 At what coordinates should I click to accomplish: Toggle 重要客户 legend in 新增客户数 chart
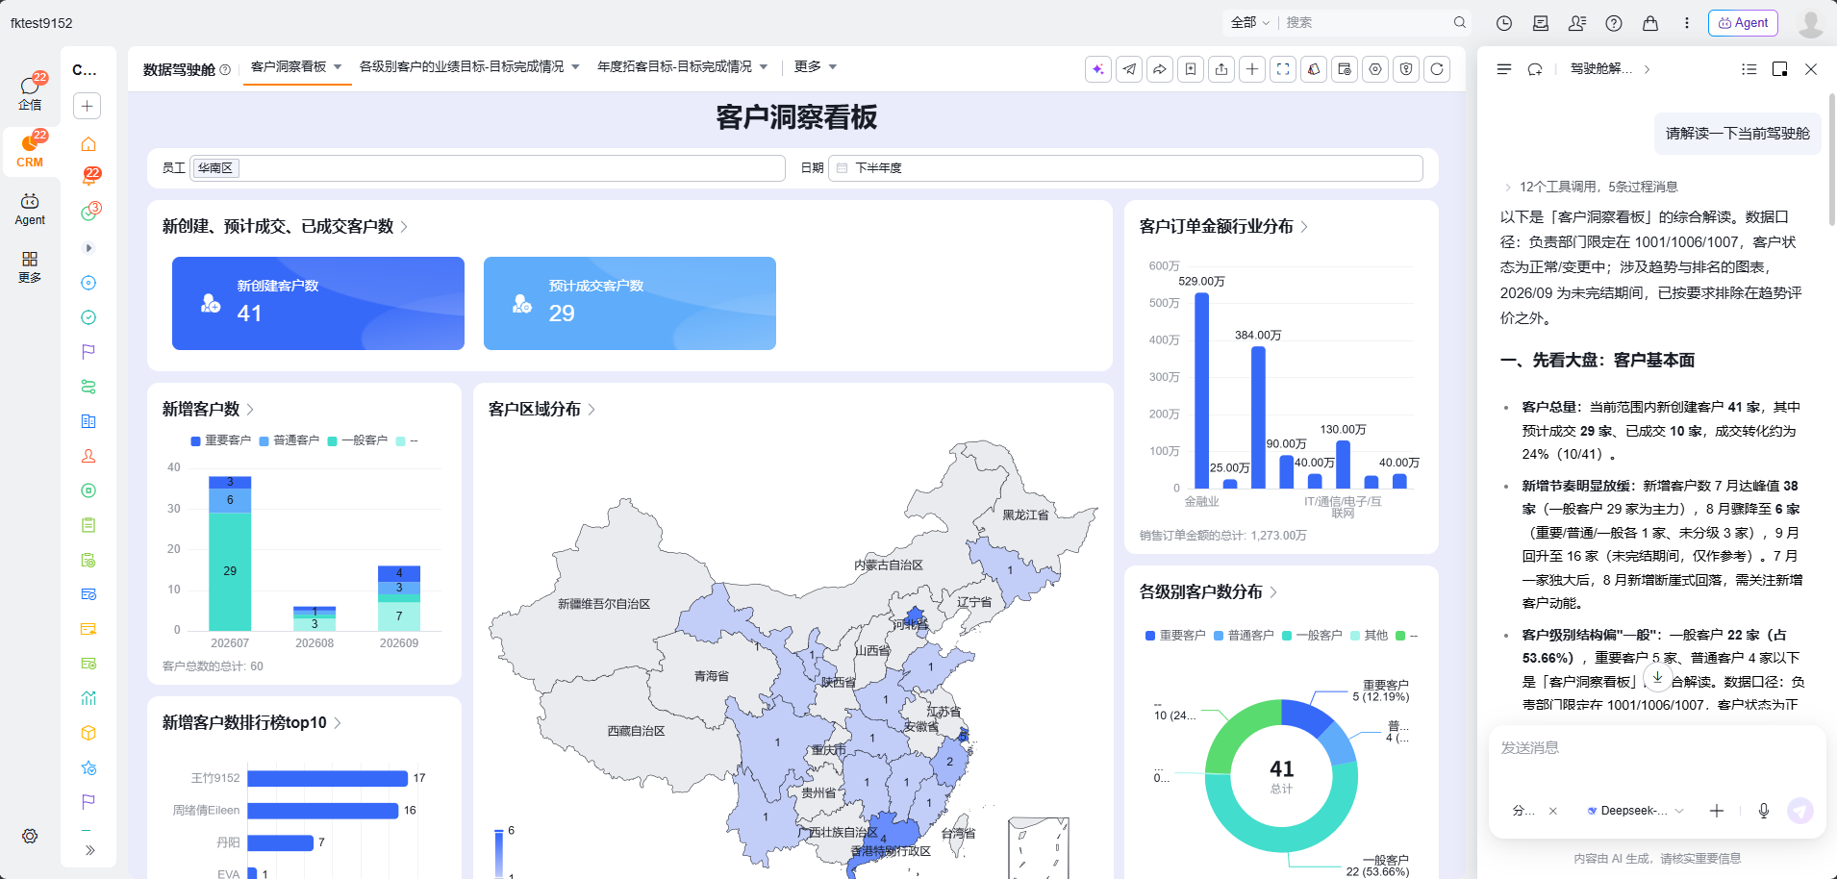pyautogui.click(x=221, y=440)
